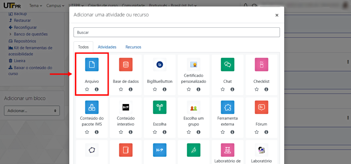
Task: Close the Adicionar atividade dialog
Action: [277, 15]
